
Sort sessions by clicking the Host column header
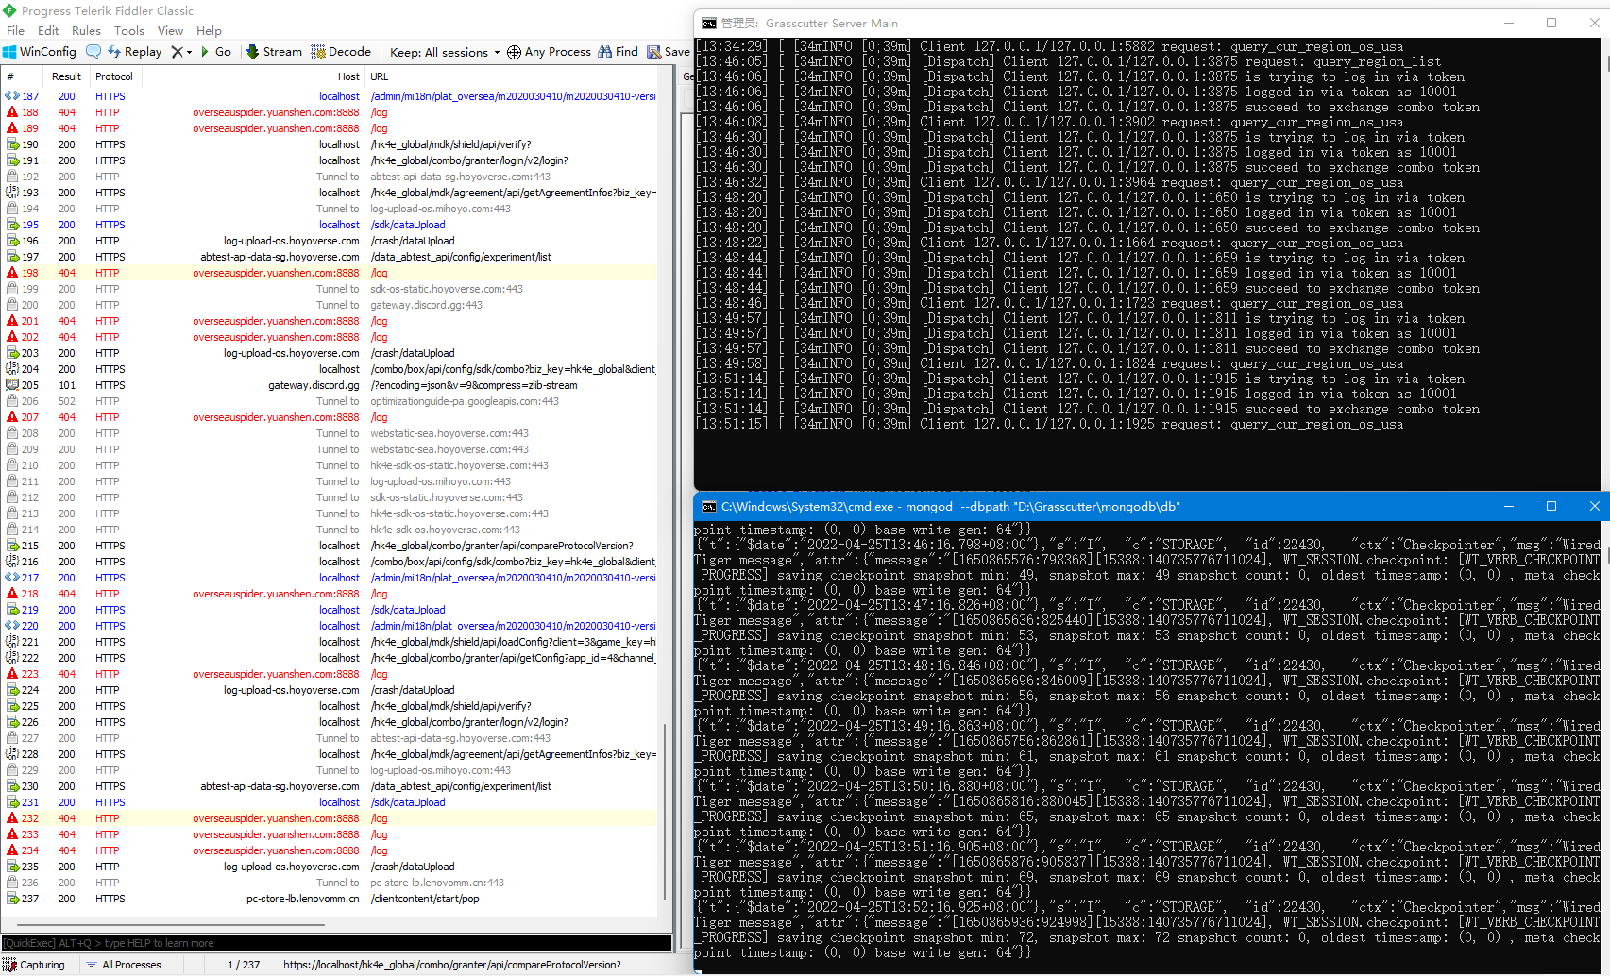click(x=348, y=76)
